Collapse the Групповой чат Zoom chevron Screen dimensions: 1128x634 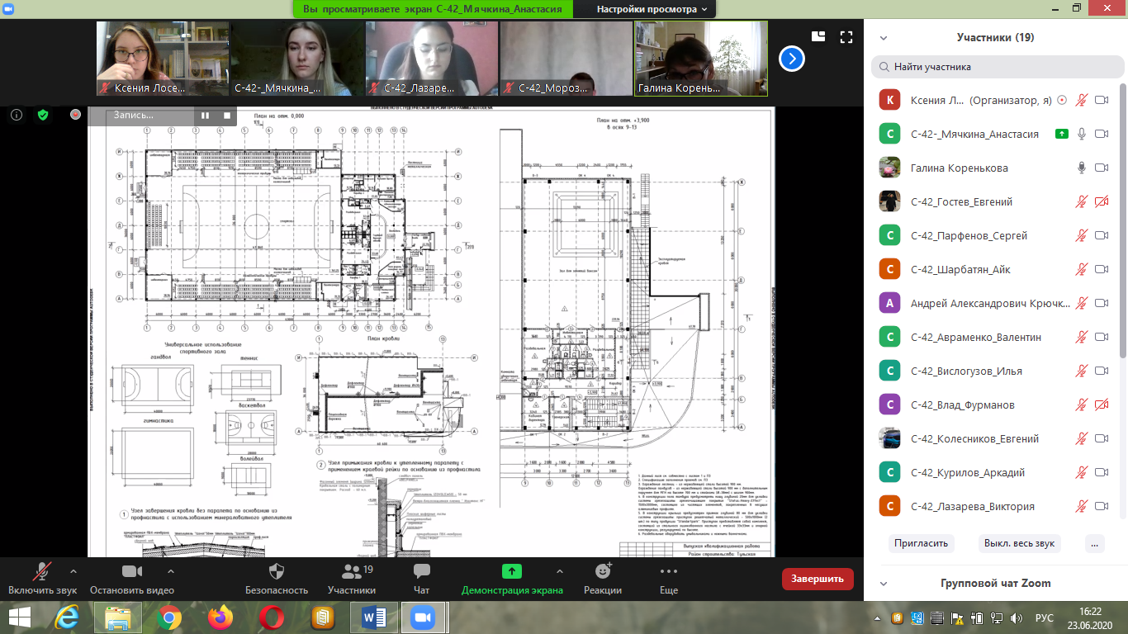click(x=884, y=584)
